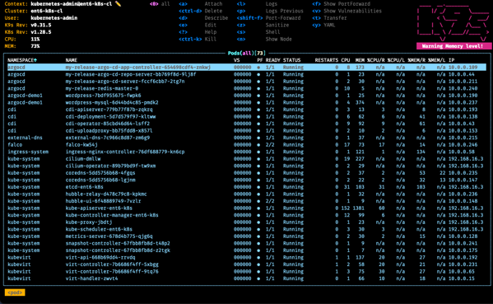493x304 pixels.
Task: Select the my-release-argo-cd-server pod
Action: click(x=247, y=82)
